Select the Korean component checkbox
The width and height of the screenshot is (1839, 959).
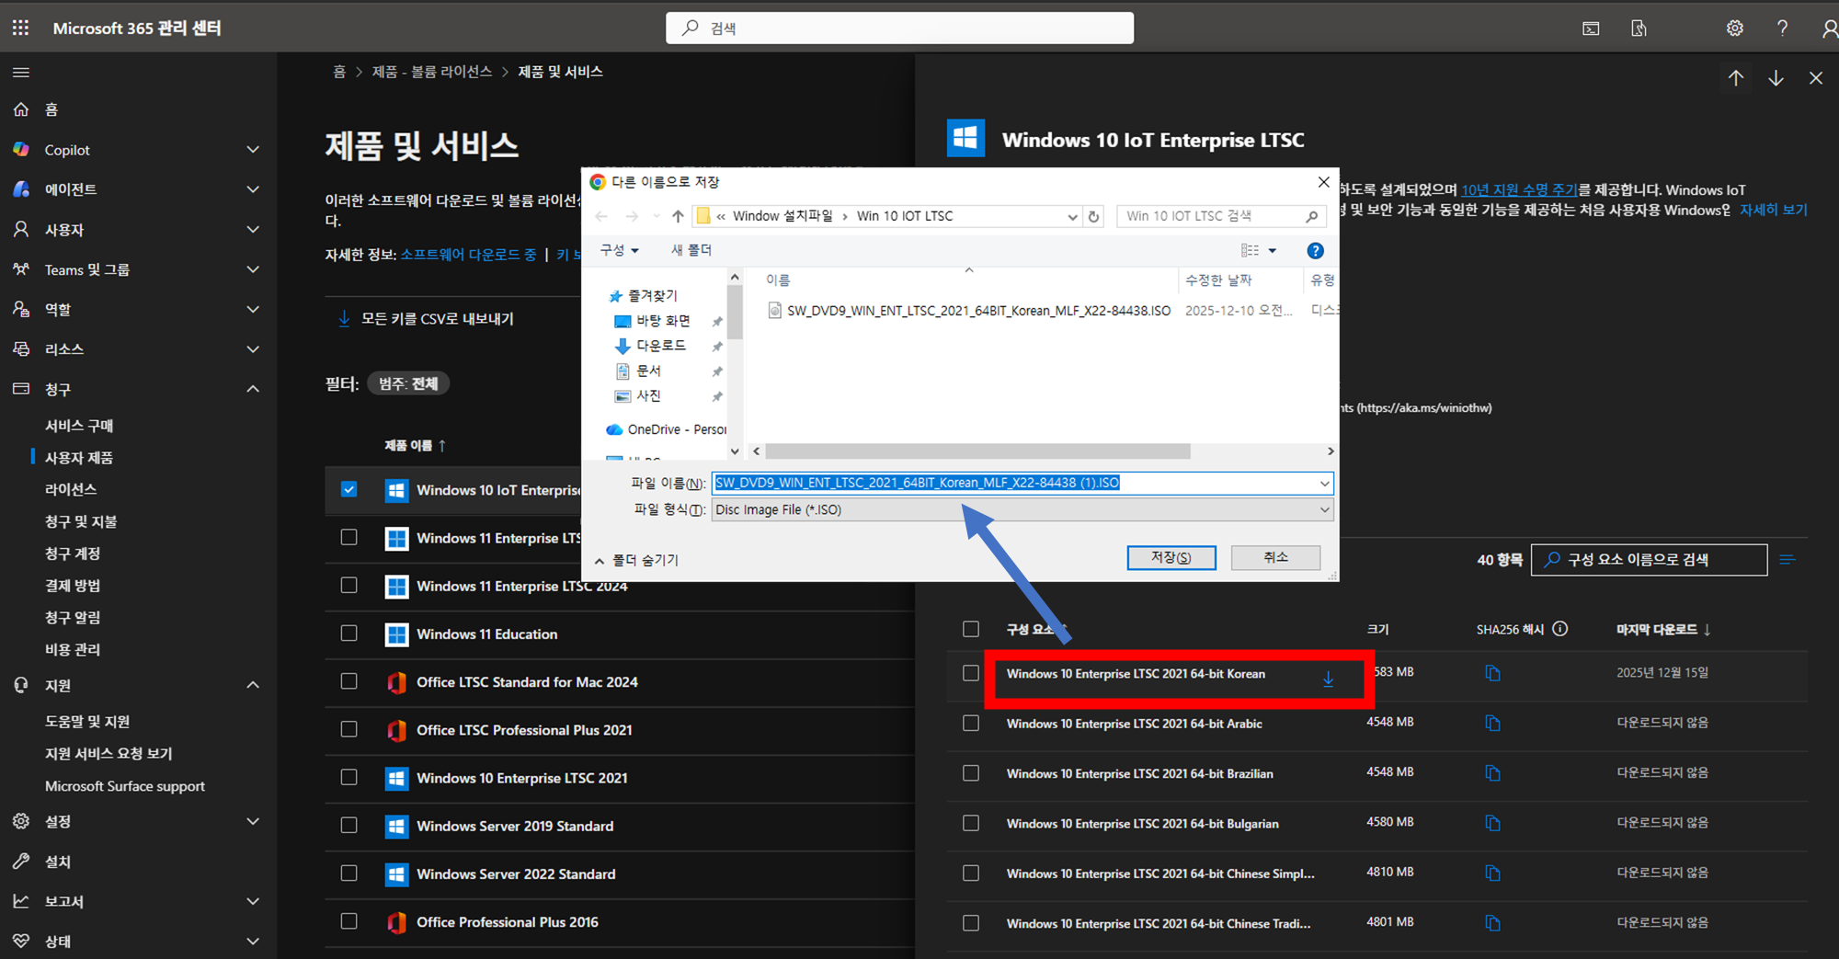[970, 673]
